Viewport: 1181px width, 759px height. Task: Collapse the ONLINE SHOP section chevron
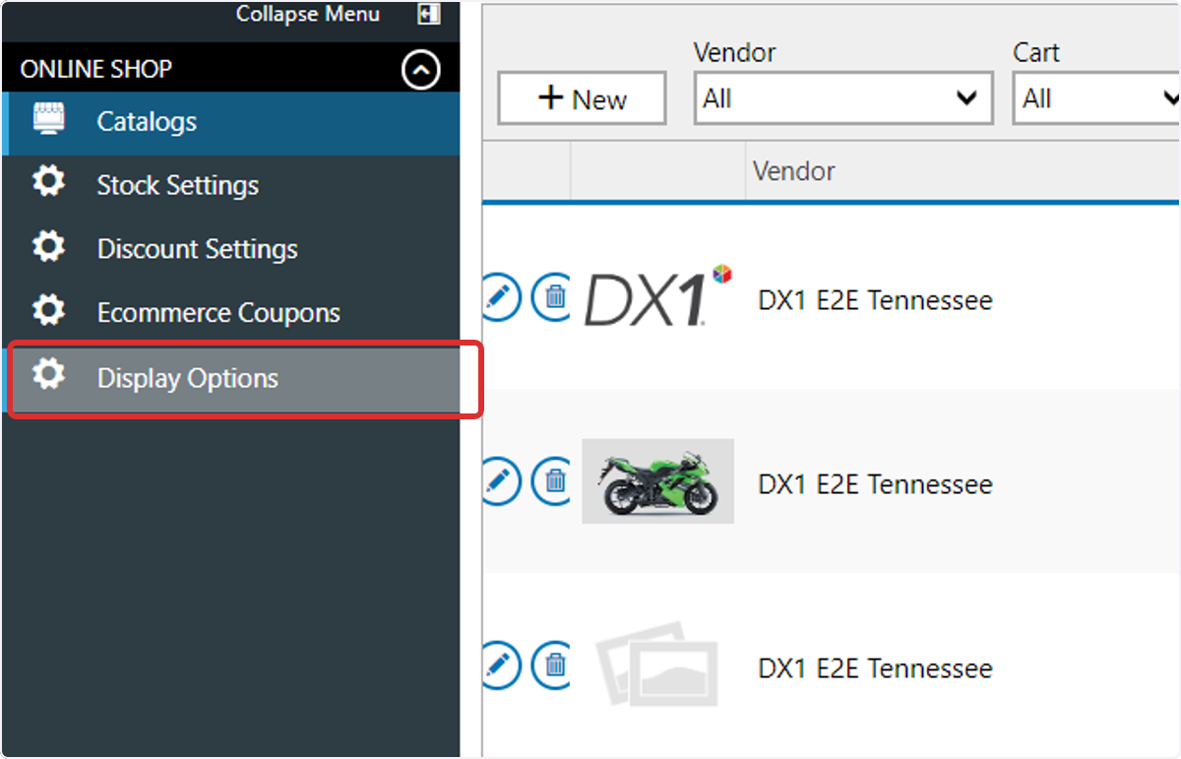(x=421, y=70)
